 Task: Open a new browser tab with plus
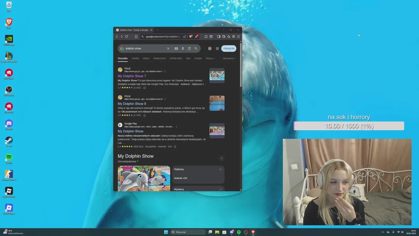point(157,30)
